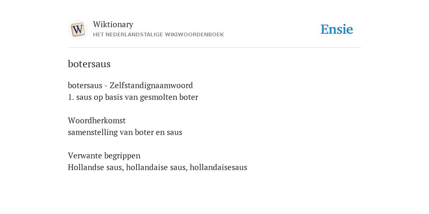Viewport: 429px width, 214px height.
Task: Click the botersaus heading
Action: coord(89,64)
